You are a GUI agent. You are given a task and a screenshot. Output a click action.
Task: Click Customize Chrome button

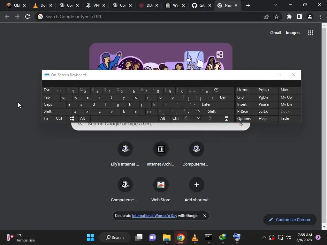pyautogui.click(x=290, y=219)
